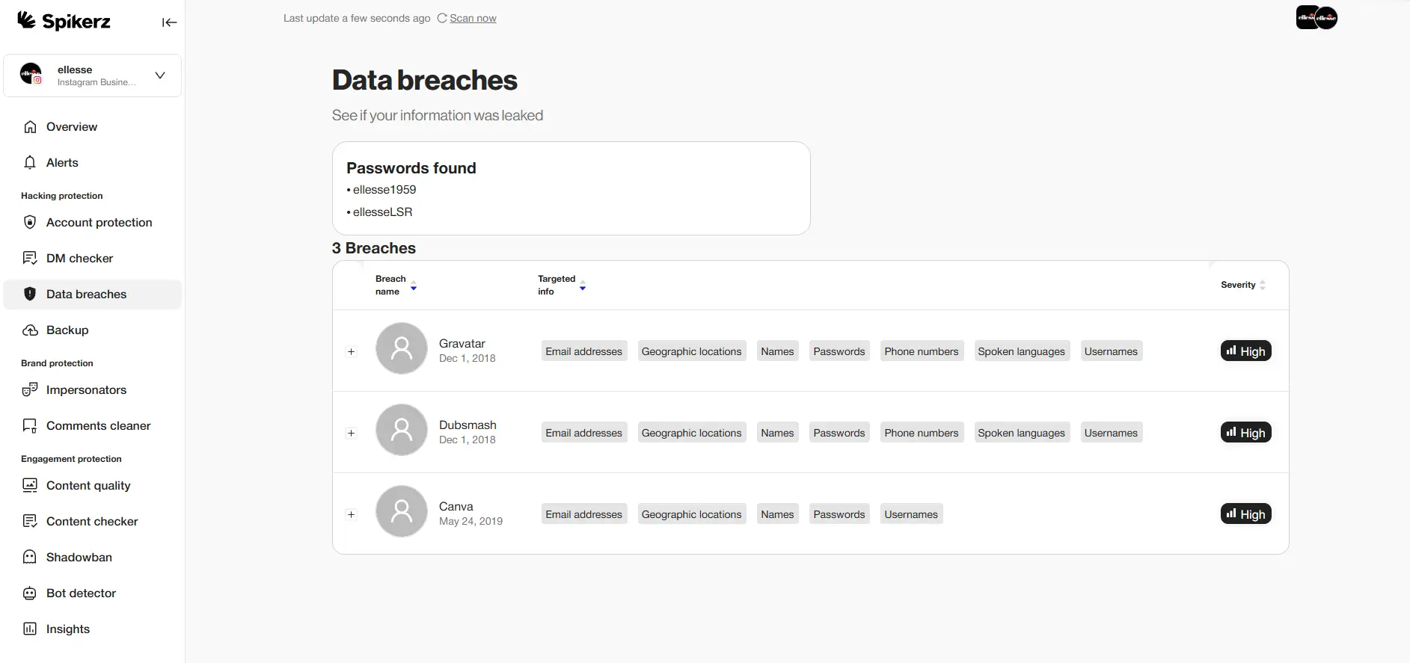Click the Content checker icon

pos(30,522)
